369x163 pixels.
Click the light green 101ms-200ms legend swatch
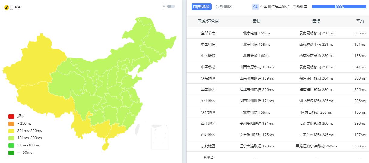[x=11, y=138]
